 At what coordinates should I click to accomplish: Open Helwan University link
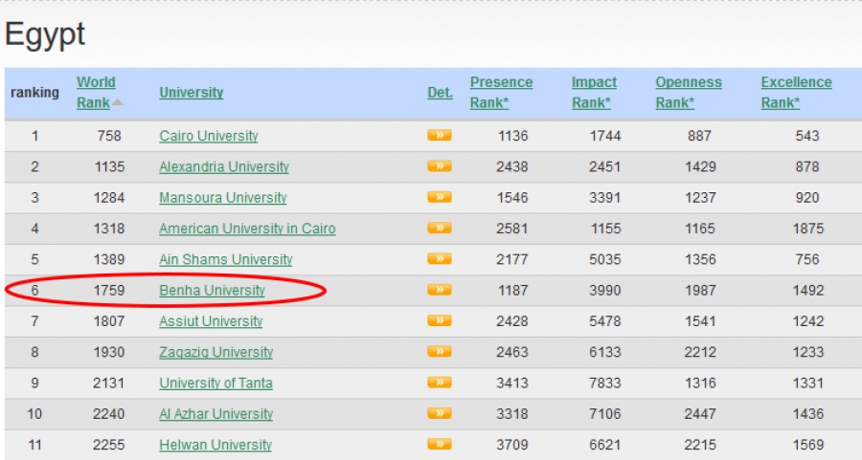[215, 445]
